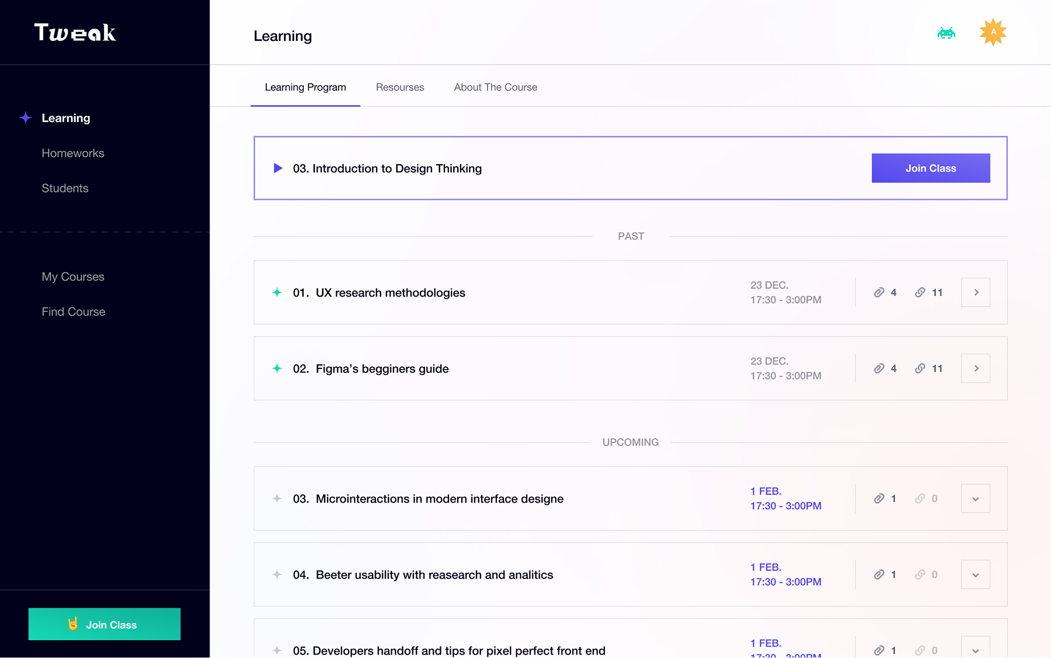Click 23 DEC. date of Figma's guide row
Screen dimensions: 1051x658
click(770, 361)
